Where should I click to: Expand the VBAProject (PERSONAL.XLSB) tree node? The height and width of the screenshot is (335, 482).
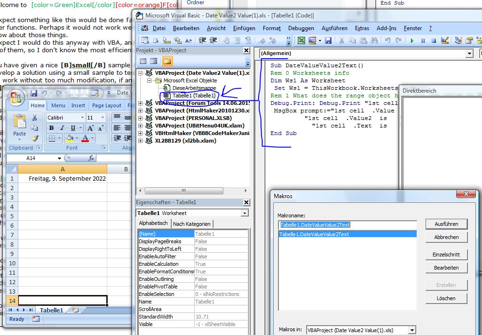pos(141,118)
